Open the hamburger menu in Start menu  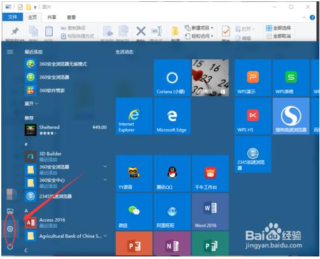click(10, 52)
